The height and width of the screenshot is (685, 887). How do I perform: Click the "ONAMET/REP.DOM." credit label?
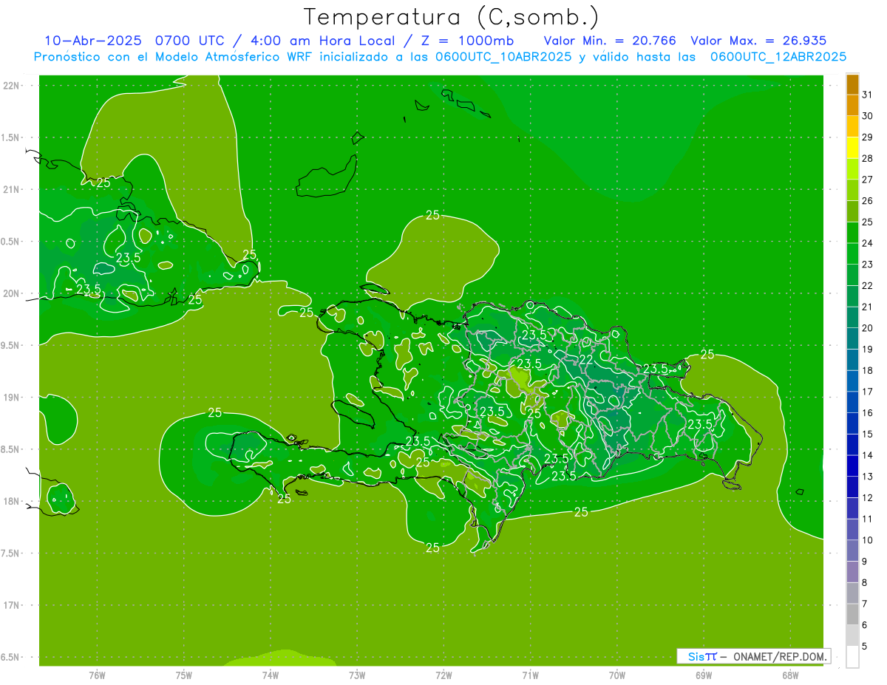pos(780,656)
